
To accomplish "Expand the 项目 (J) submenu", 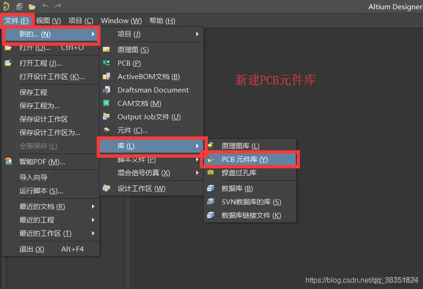I will coord(152,34).
